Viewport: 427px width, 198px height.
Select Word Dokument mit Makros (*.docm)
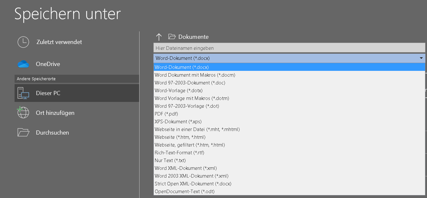tap(289, 75)
